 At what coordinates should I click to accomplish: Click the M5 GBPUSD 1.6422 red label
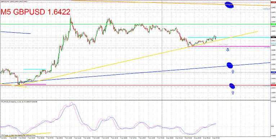(x=35, y=12)
